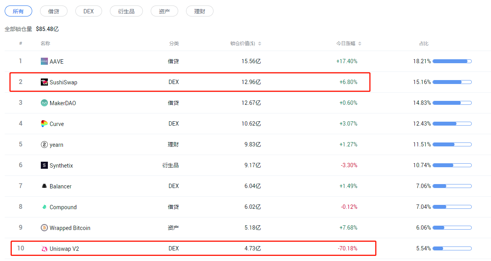This screenshot has height=261, width=491.
Task: Open the Synthetix project name
Action: pos(61,166)
